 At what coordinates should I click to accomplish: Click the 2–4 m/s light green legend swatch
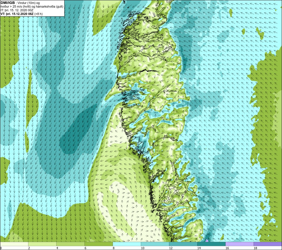pyautogui.click(x=42, y=244)
